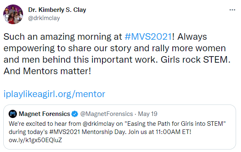This screenshot has height=152, width=241.
Task: Click the 'And Mentors matter!' sentence
Action: (47, 71)
